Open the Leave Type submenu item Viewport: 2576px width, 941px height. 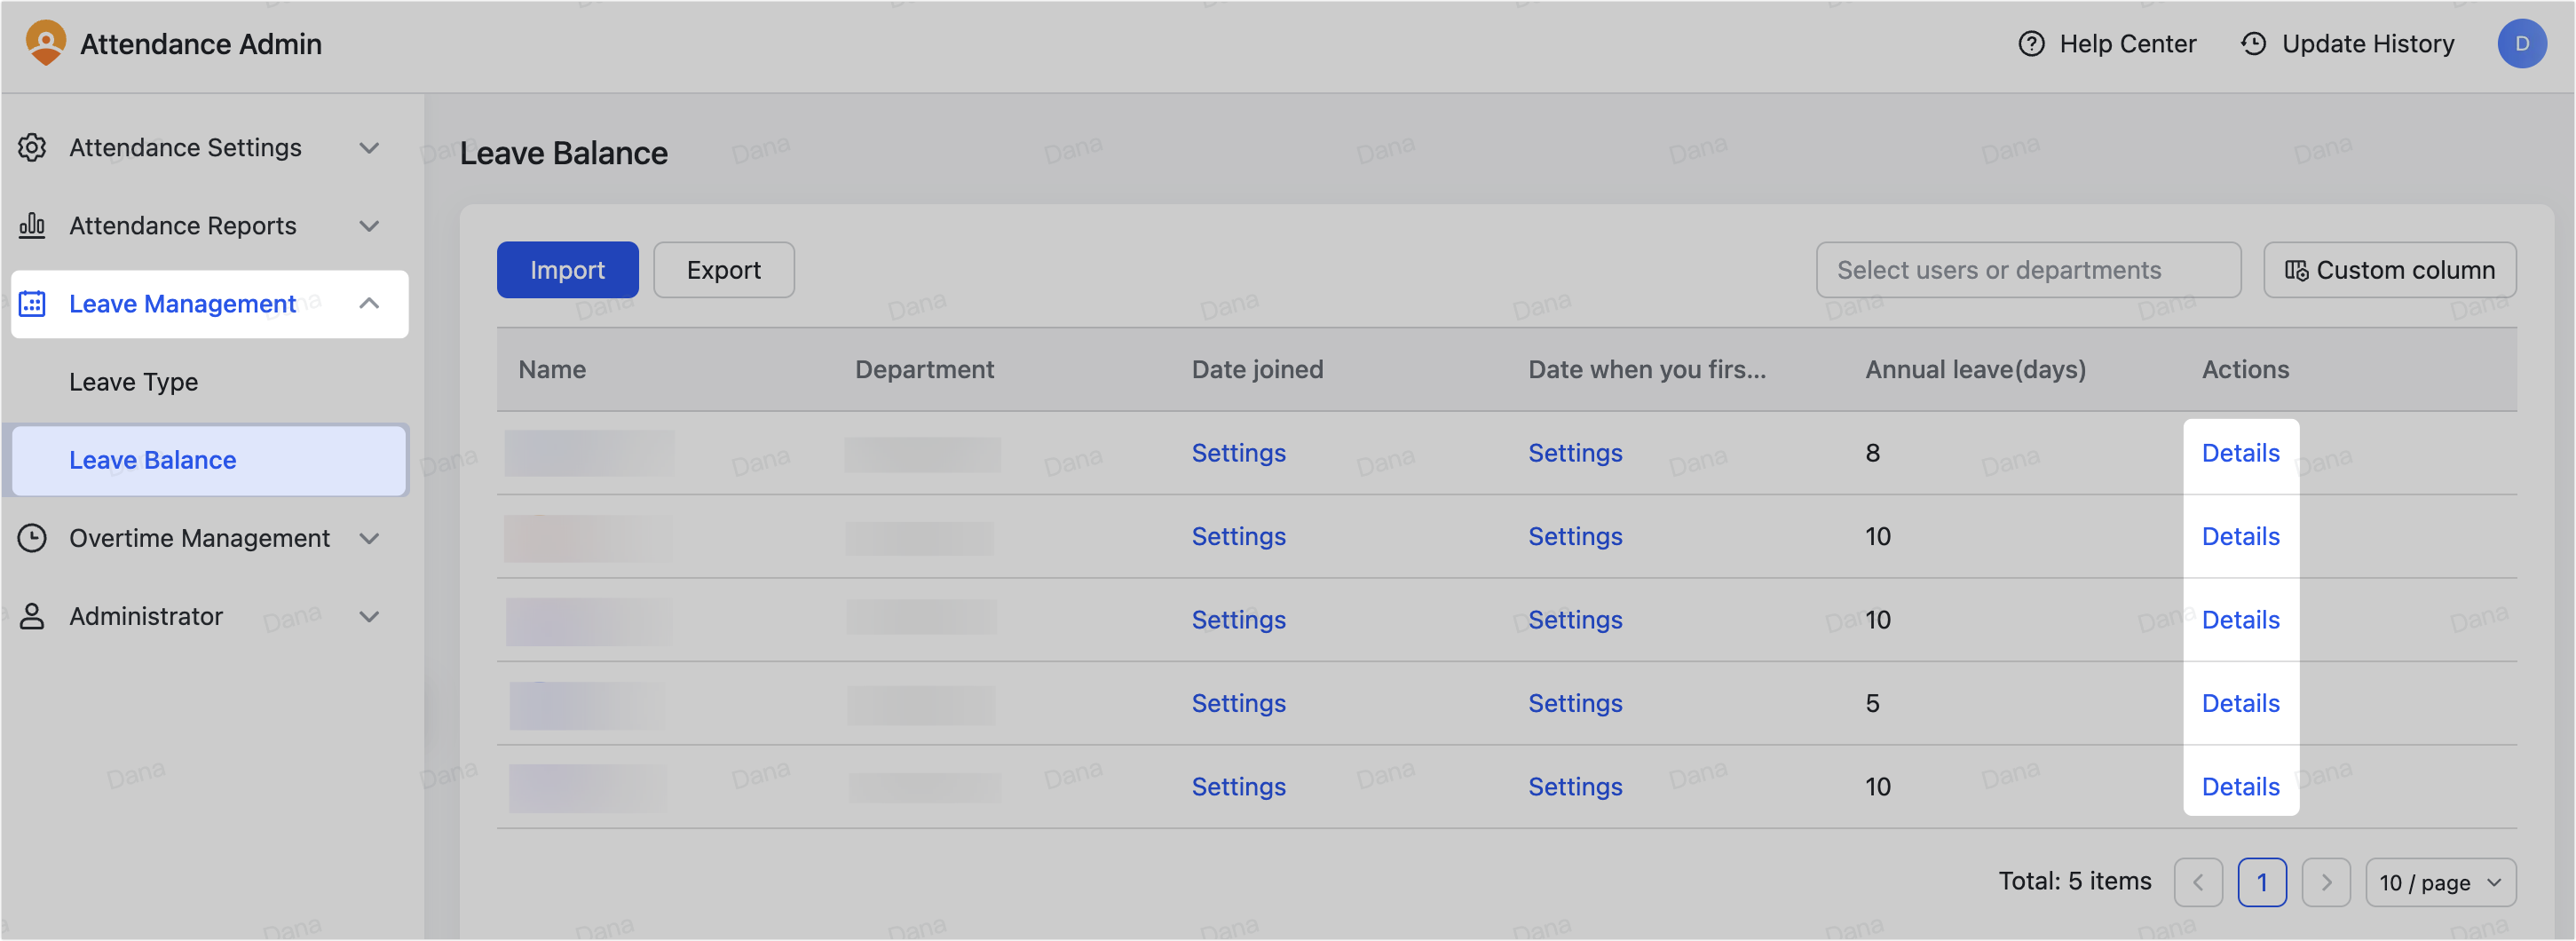point(133,382)
